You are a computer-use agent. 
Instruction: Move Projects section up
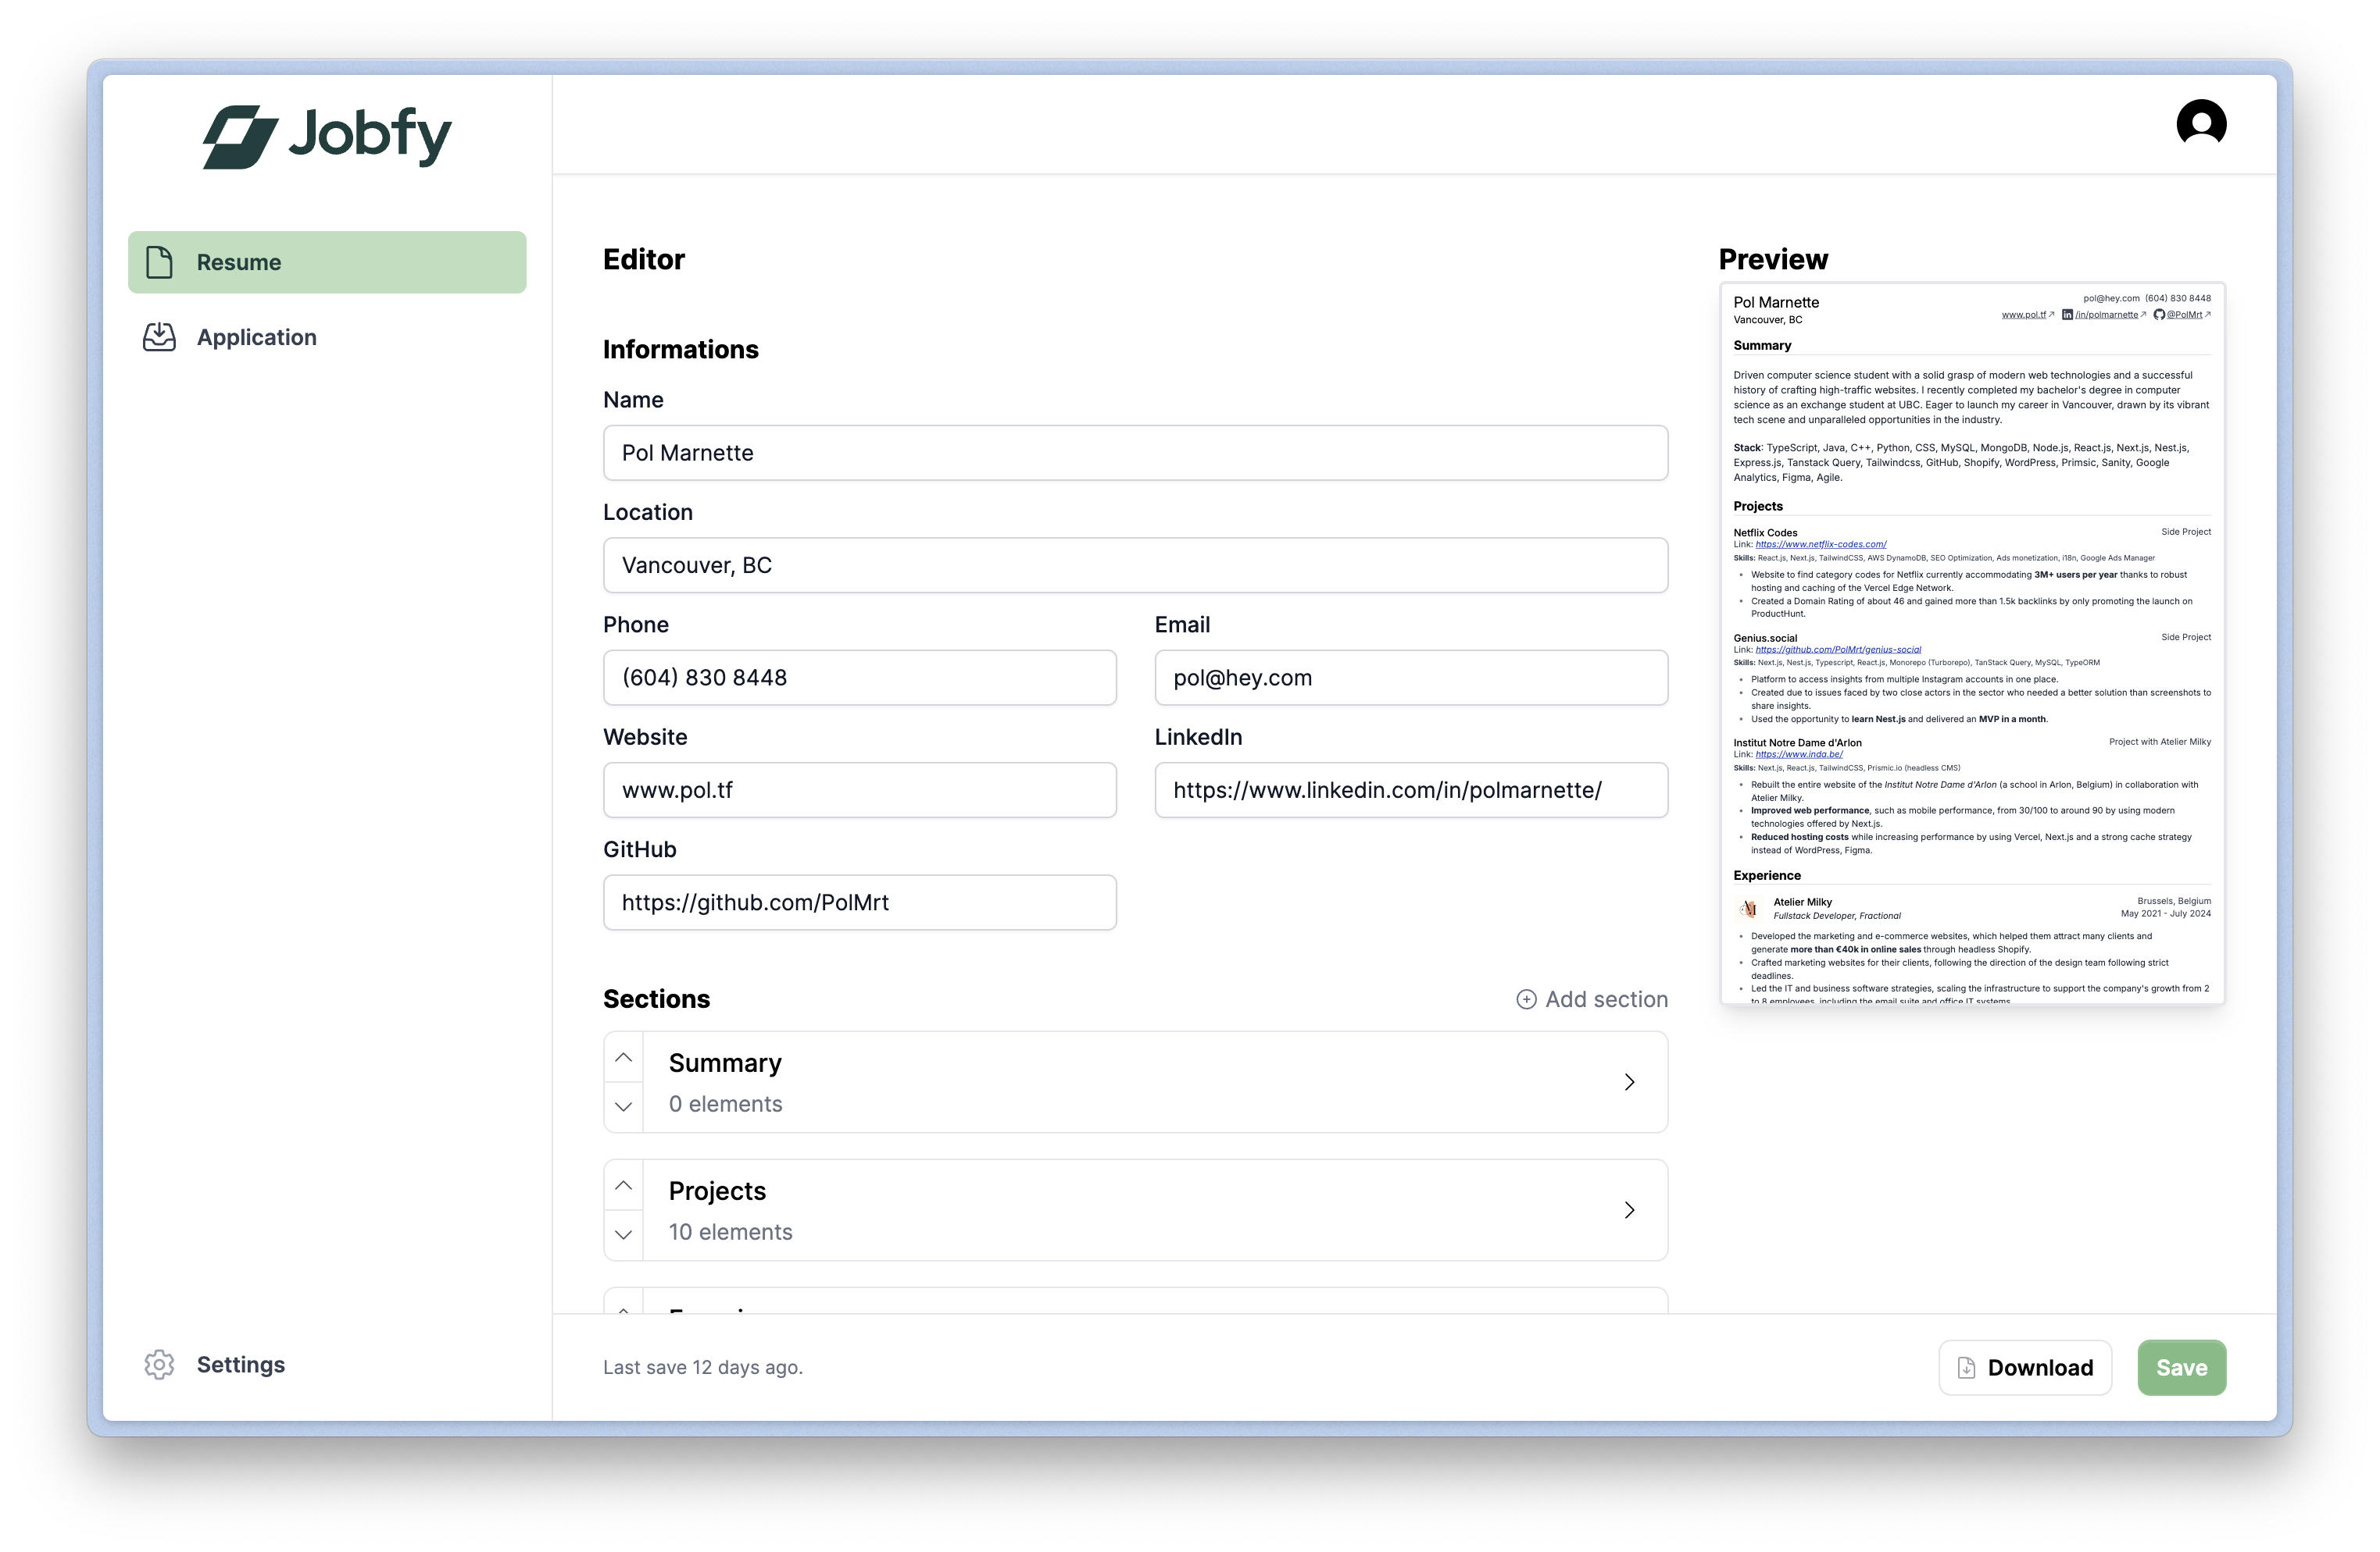(623, 1185)
